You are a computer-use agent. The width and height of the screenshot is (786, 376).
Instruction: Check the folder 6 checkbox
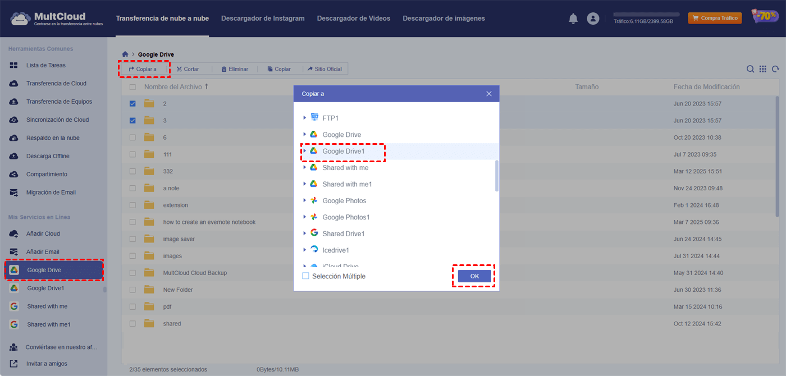(x=132, y=137)
